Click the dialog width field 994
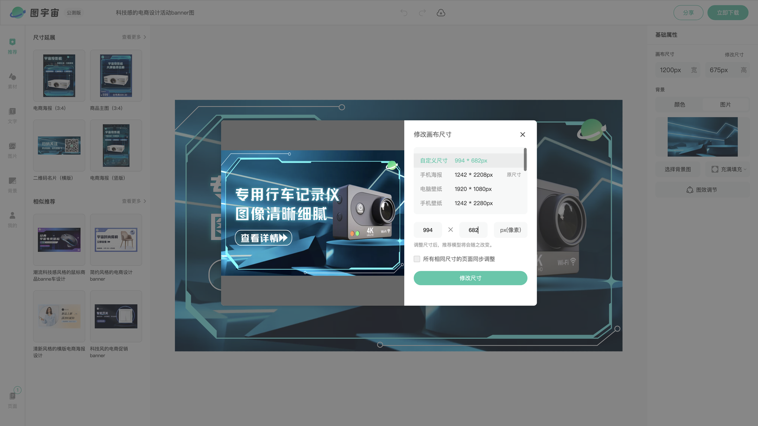This screenshot has width=758, height=426. (x=428, y=230)
